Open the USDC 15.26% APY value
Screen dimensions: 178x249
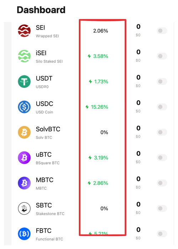point(99,107)
